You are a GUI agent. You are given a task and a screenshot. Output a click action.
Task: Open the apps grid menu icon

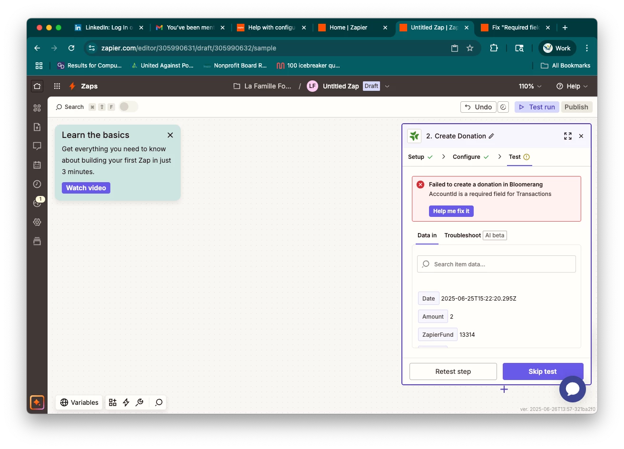coord(57,86)
